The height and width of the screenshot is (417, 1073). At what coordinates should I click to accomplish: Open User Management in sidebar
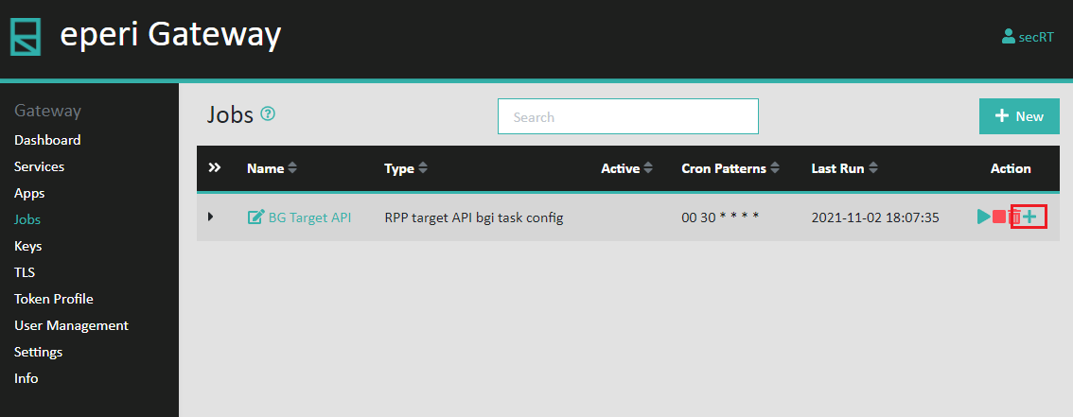71,325
